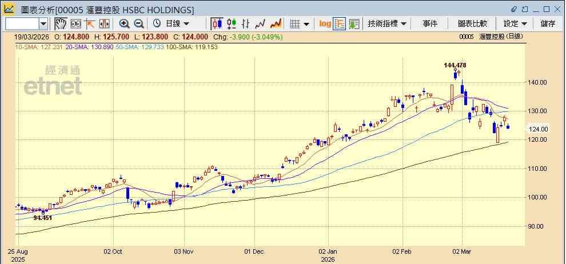Image resolution: width=566 pixels, height=264 pixels.
Task: Switch to bar chart type
Action: [x=246, y=24]
